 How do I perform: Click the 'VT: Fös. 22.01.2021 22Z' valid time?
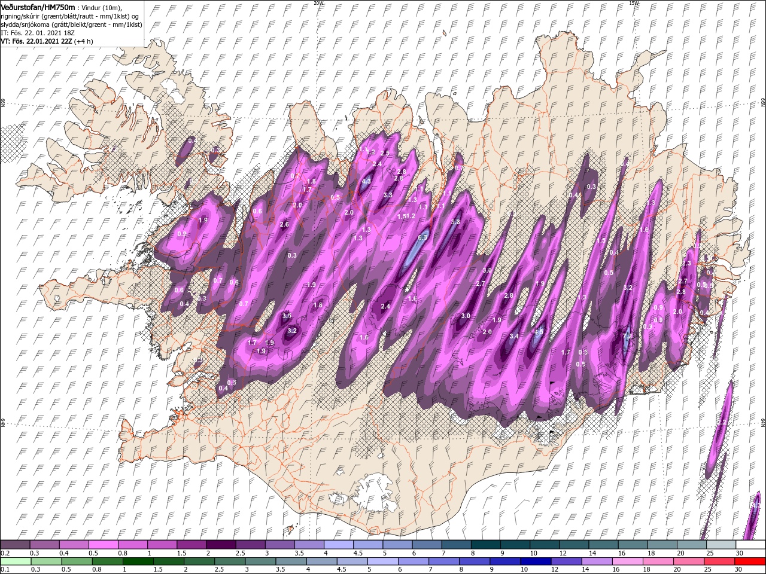point(36,41)
